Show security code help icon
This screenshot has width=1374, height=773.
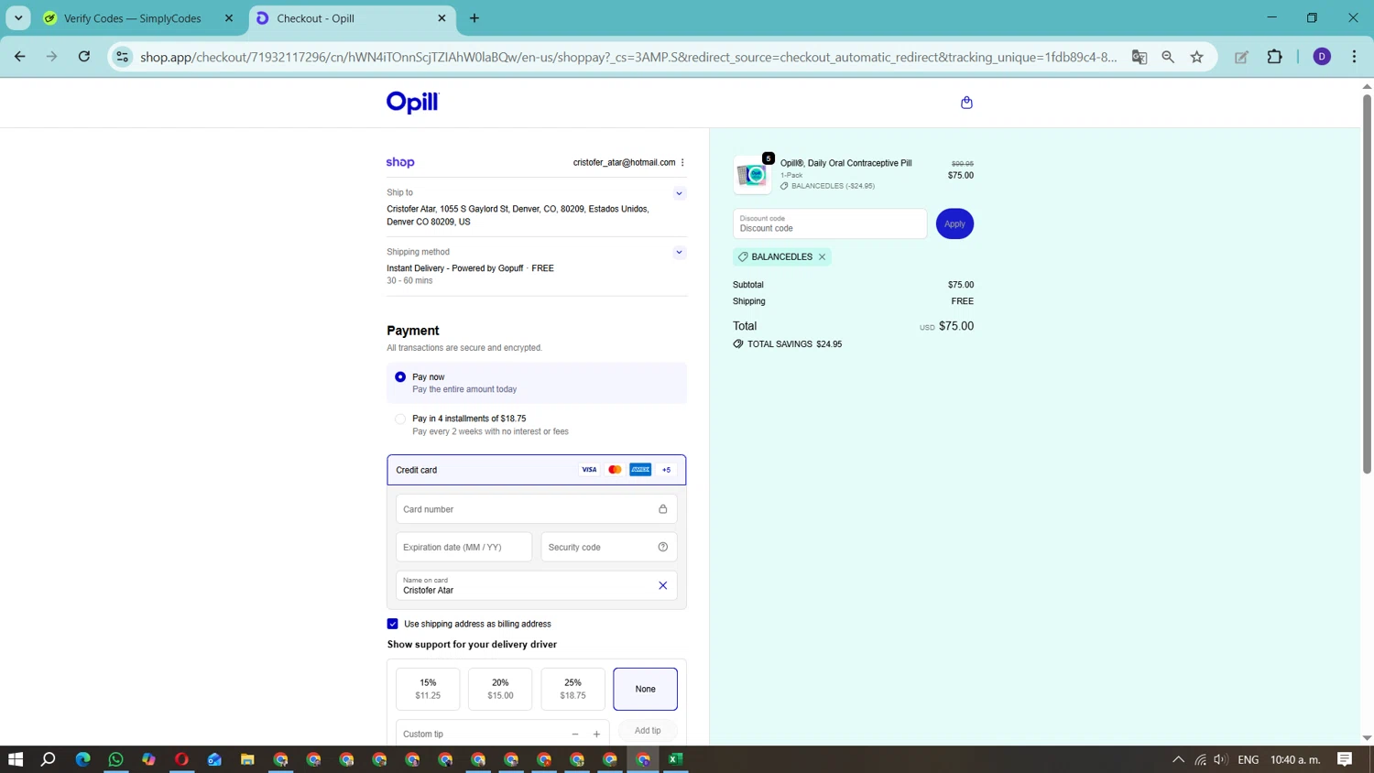[663, 547]
